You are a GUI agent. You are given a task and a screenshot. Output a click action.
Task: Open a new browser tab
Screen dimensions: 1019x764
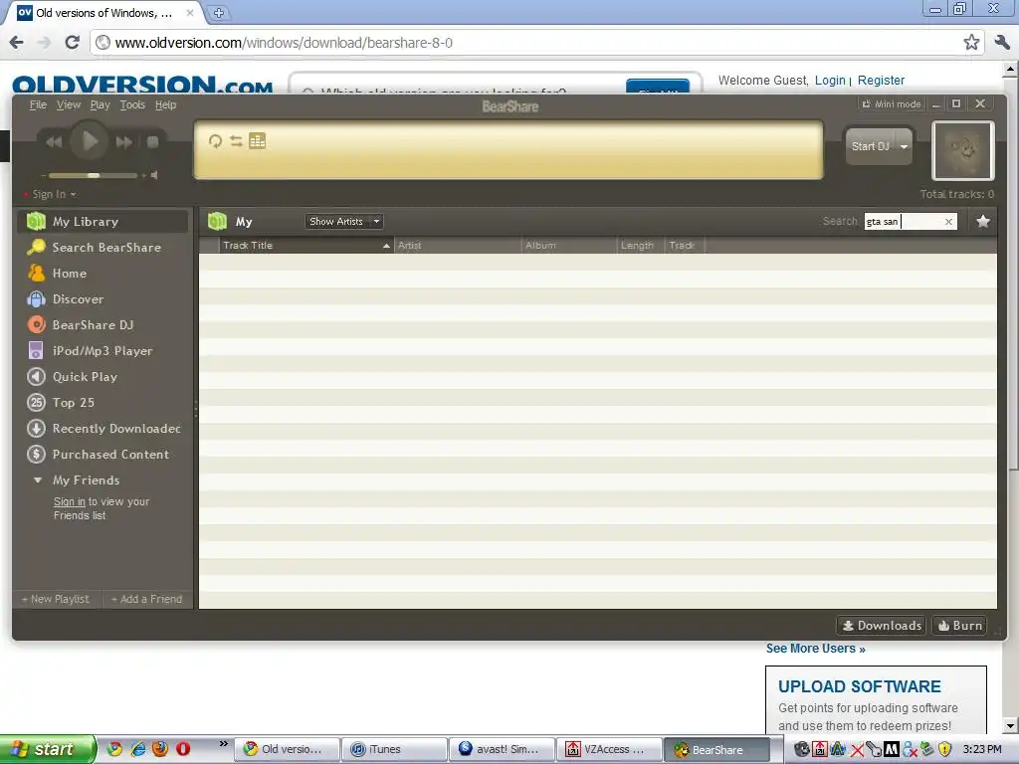pyautogui.click(x=219, y=13)
